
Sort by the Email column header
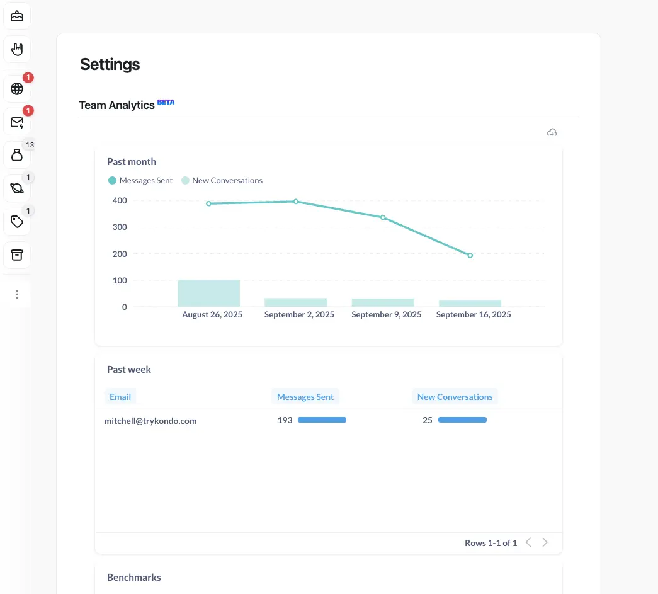coord(120,397)
